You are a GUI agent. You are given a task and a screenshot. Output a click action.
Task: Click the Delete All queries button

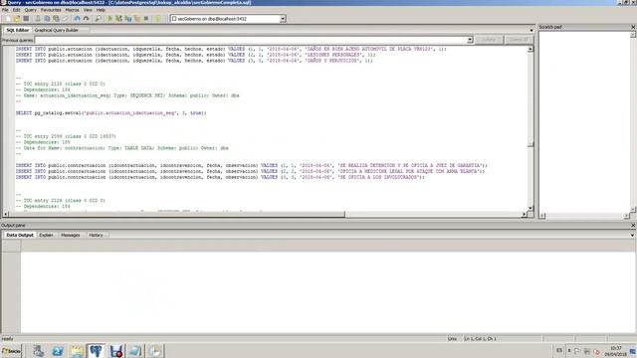click(x=519, y=40)
